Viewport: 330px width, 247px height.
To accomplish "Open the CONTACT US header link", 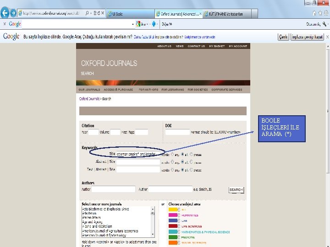I will pos(196,46).
